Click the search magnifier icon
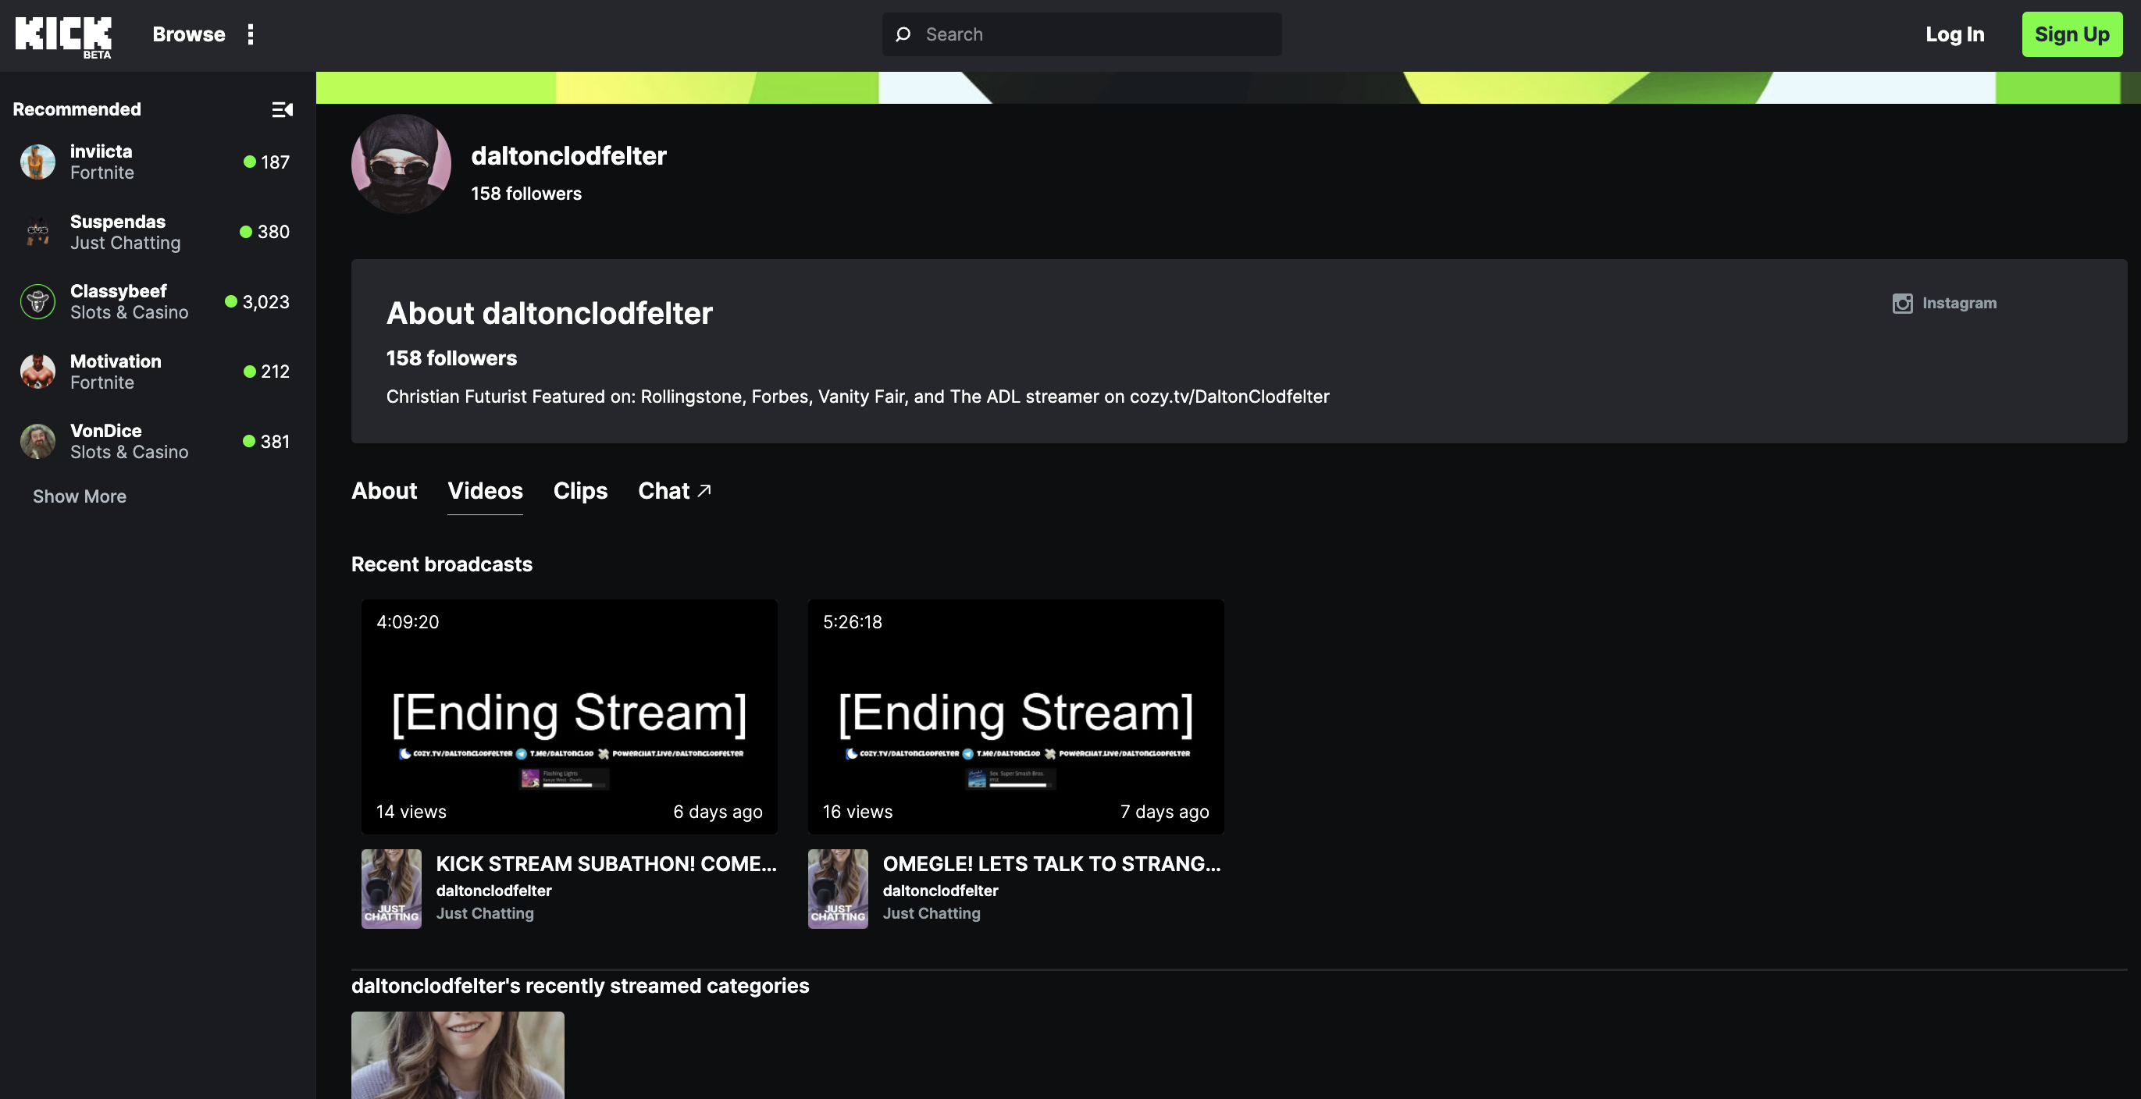The image size is (2141, 1099). [903, 35]
